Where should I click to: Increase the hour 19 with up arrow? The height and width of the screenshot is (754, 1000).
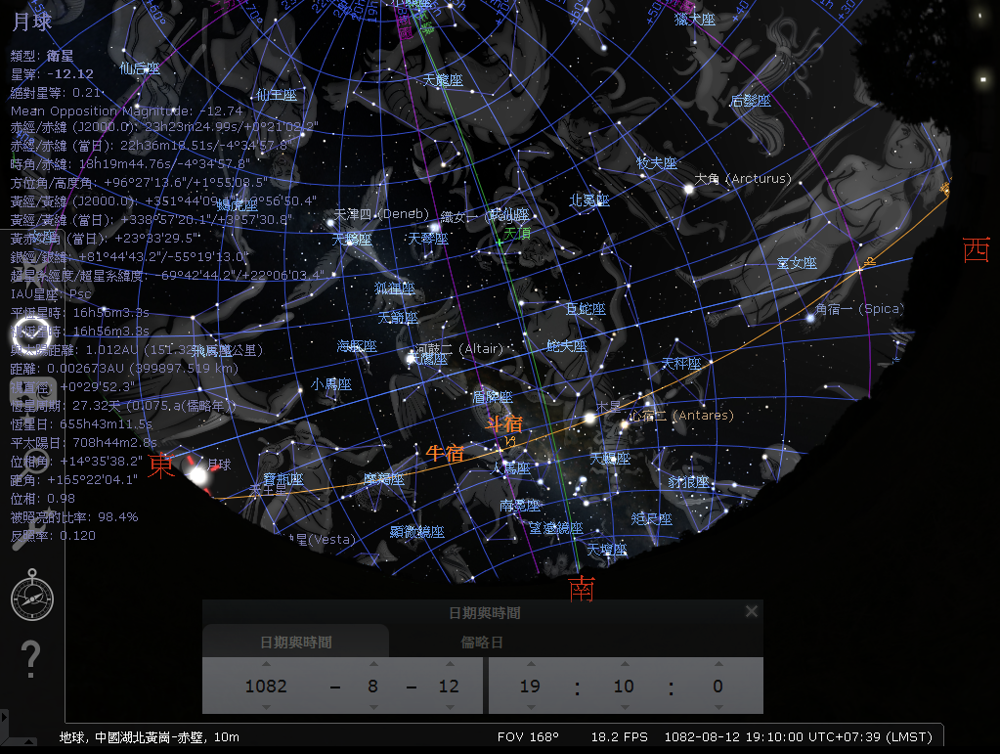pyautogui.click(x=531, y=663)
